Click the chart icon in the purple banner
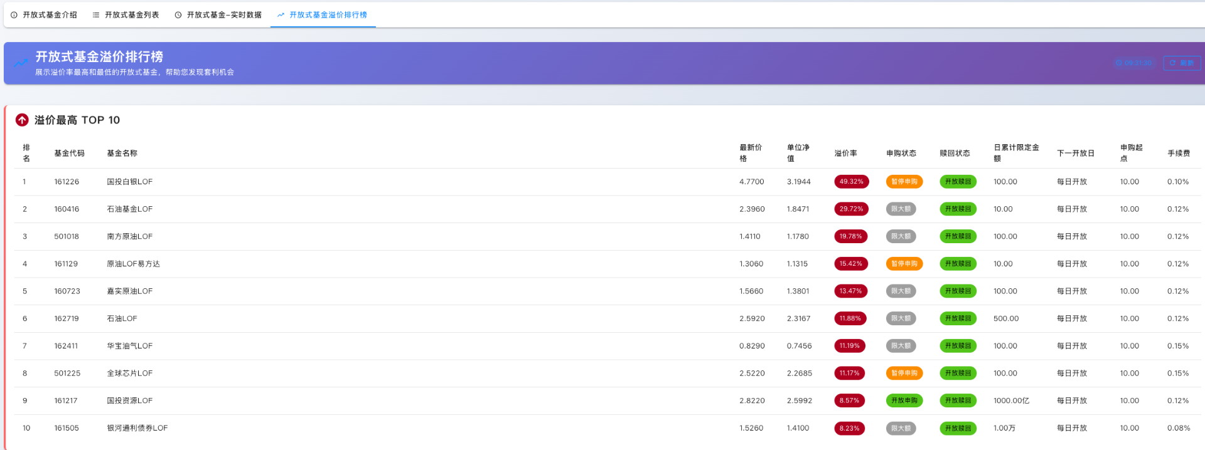The height and width of the screenshot is (450, 1205). tap(21, 63)
